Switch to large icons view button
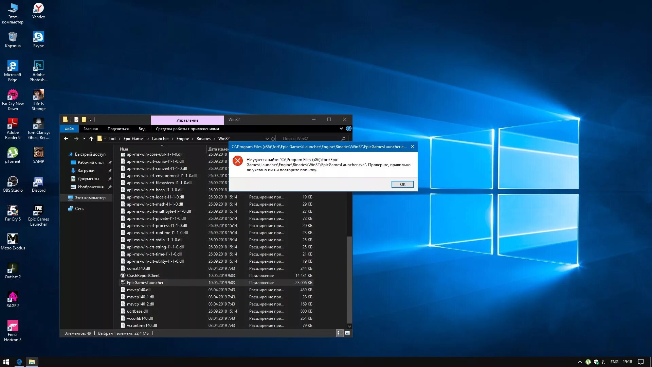This screenshot has width=652, height=367. point(347,333)
